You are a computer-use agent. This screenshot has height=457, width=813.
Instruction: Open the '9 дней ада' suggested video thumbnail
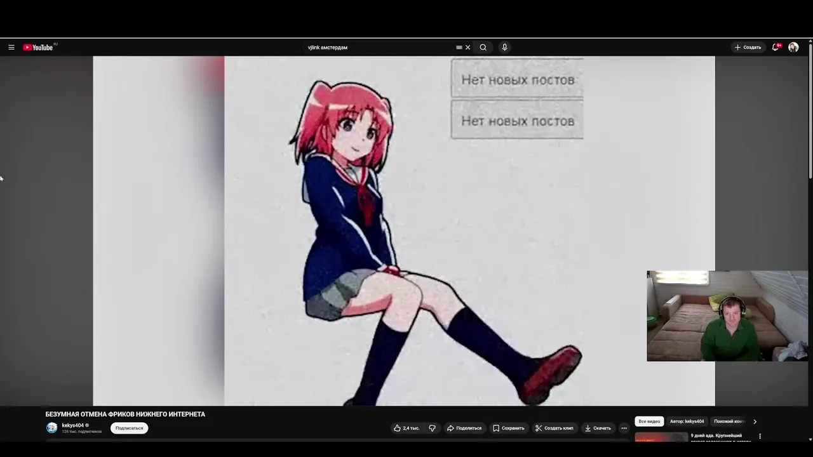(661, 437)
